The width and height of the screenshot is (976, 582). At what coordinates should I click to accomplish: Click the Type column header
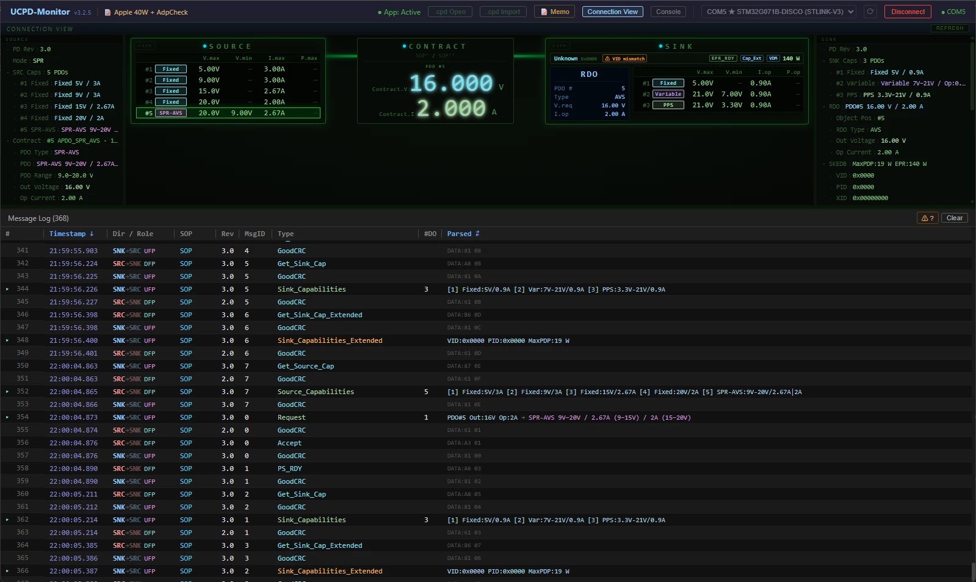tap(286, 234)
